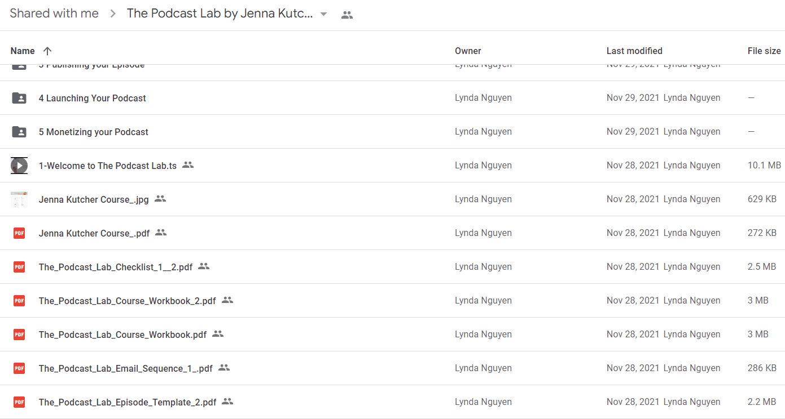Viewport: 785px width, 419px height.
Task: Click the shared icon next to The_Podcast_Lab_Email_Sequence_1_.pdf
Action: (224, 368)
